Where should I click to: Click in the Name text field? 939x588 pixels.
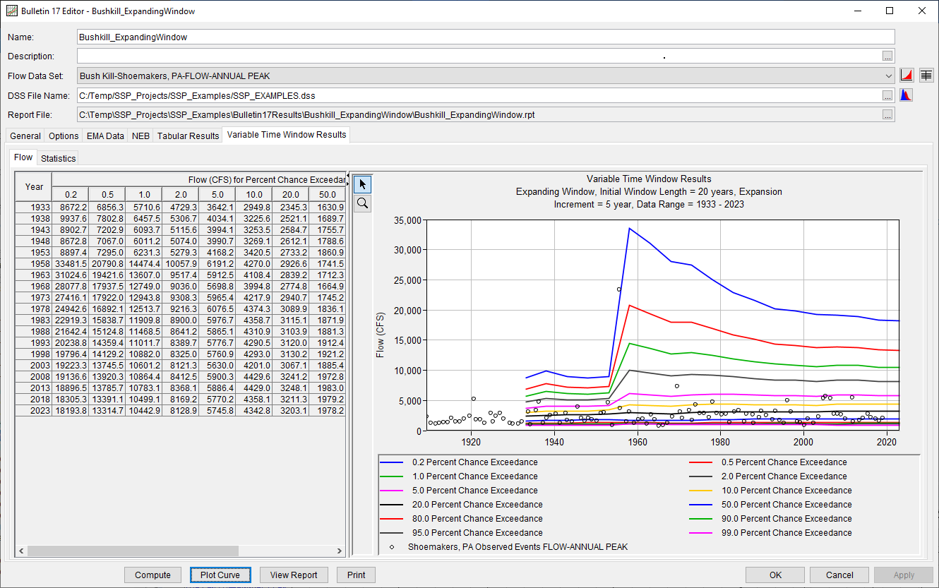[486, 37]
